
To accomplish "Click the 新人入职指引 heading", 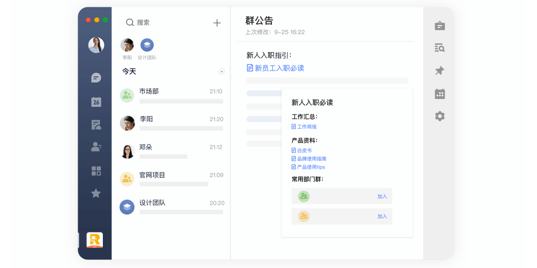I will click(269, 55).
